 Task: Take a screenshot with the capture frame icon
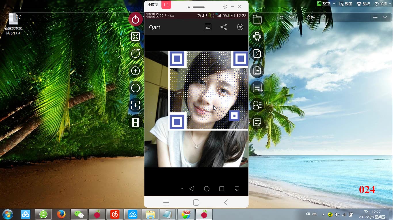pos(136,105)
